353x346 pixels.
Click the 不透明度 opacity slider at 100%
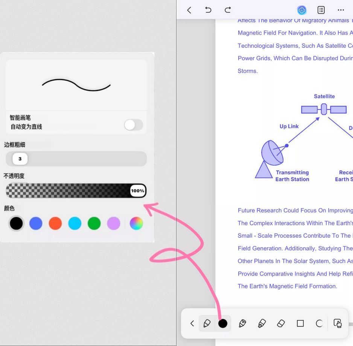[137, 191]
